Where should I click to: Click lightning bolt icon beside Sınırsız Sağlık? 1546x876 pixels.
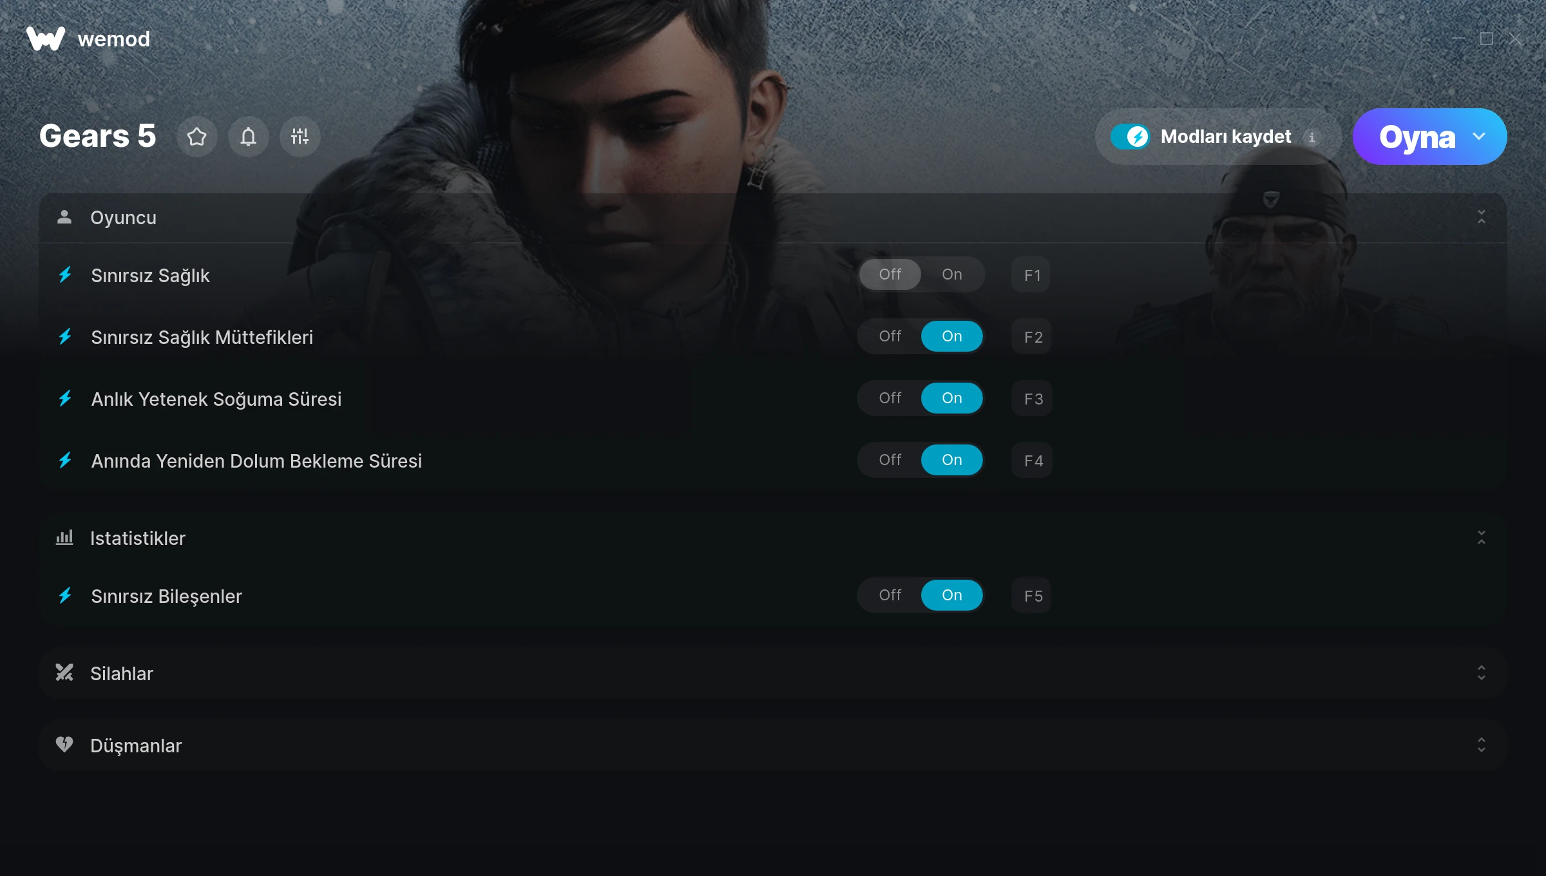[x=65, y=275]
